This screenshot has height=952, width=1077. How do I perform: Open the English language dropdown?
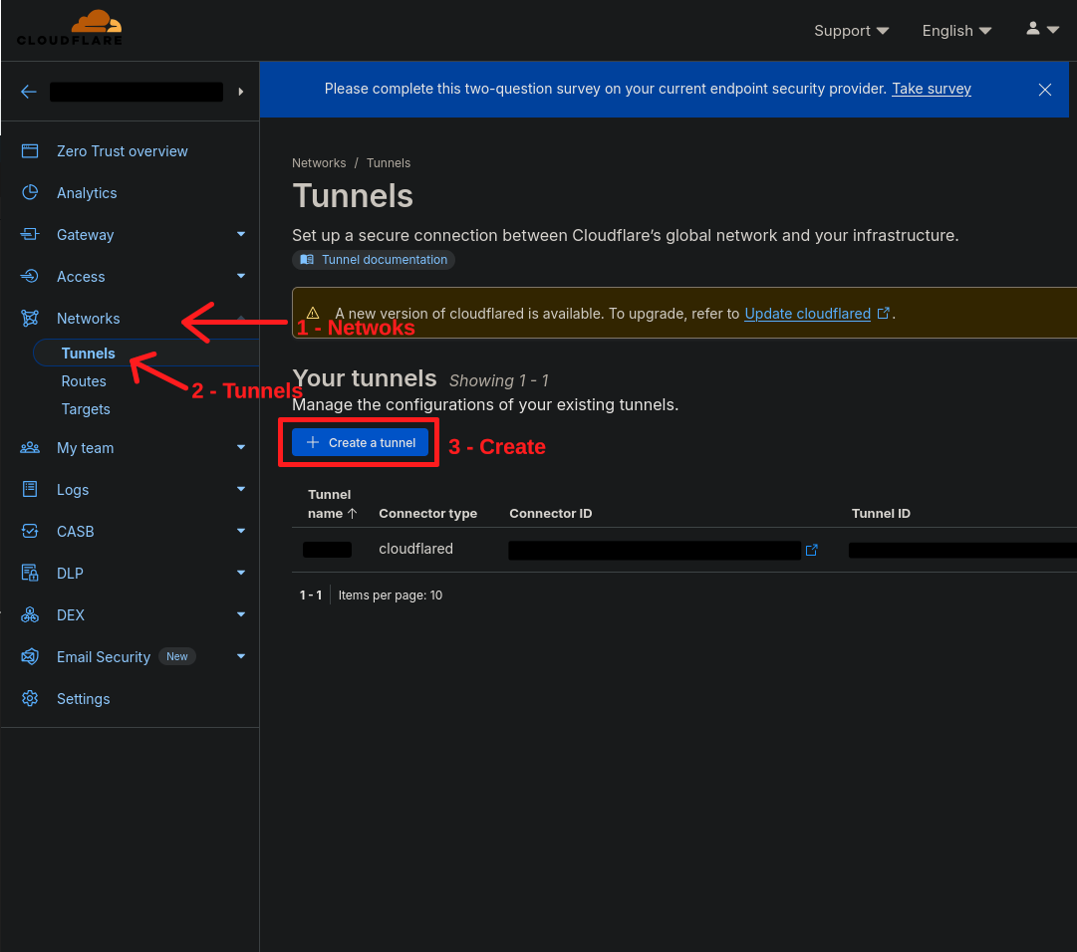point(956,31)
